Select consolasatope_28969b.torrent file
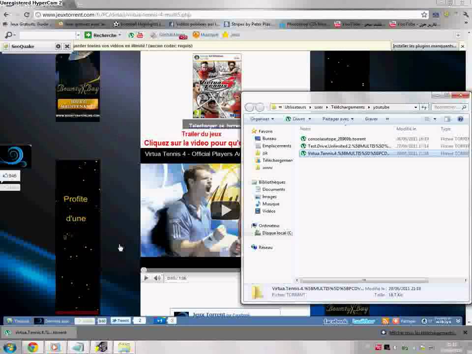Screen dimensions: 472x354 point(336,139)
